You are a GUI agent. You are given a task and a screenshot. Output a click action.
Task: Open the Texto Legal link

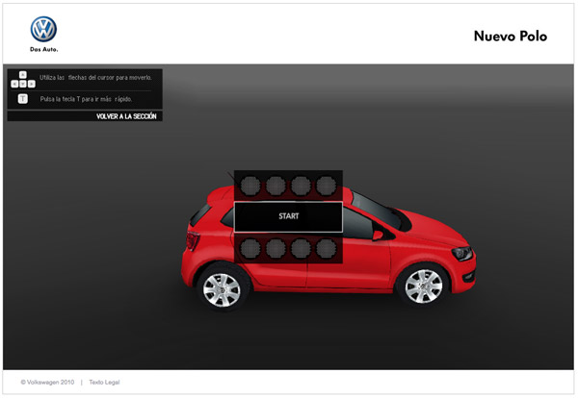(x=104, y=383)
